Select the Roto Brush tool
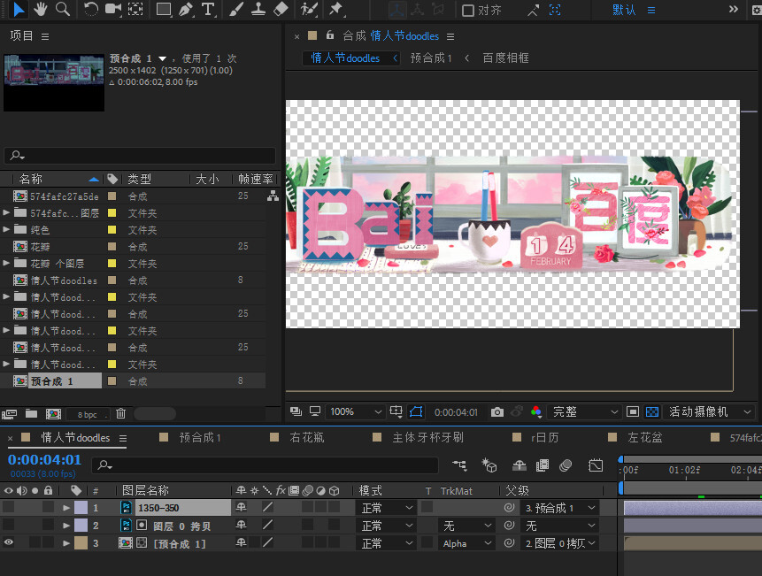The image size is (762, 576). (309, 9)
